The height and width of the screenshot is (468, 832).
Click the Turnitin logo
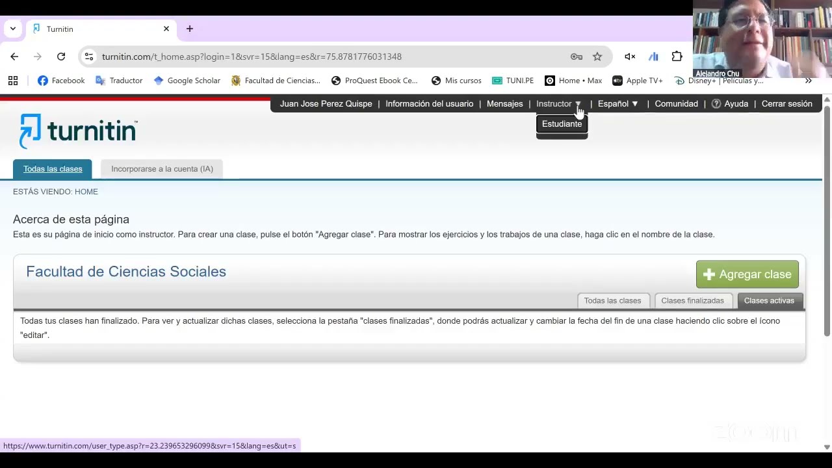(78, 131)
